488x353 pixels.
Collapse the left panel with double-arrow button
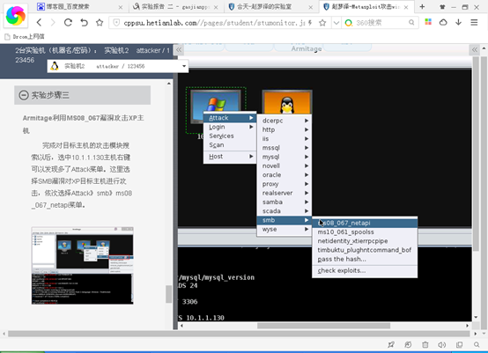[179, 50]
